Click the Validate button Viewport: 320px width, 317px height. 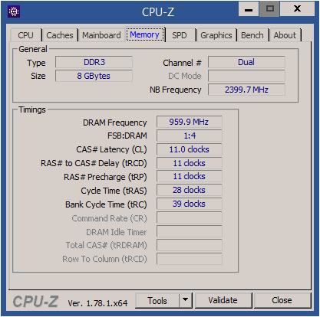click(223, 300)
